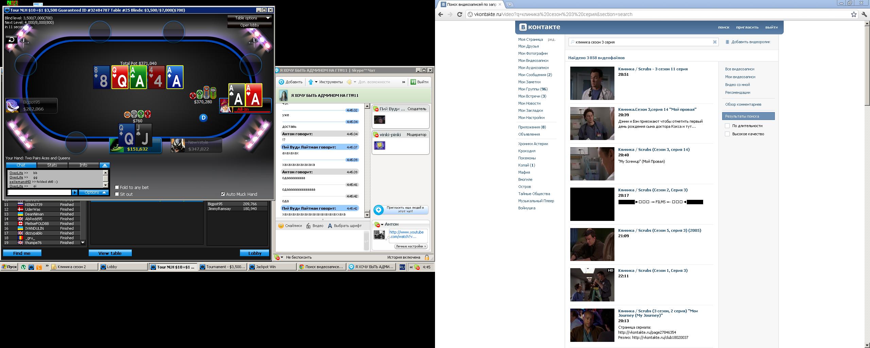This screenshot has width=870, height=348.
Task: Click vinki-pinki participant avatar thumbnail
Action: [380, 145]
